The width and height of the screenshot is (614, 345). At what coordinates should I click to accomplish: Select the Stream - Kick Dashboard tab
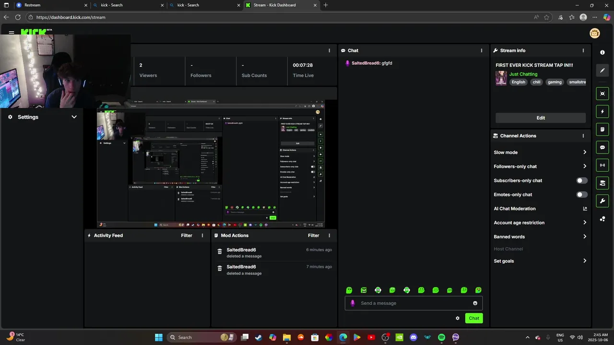pyautogui.click(x=281, y=5)
